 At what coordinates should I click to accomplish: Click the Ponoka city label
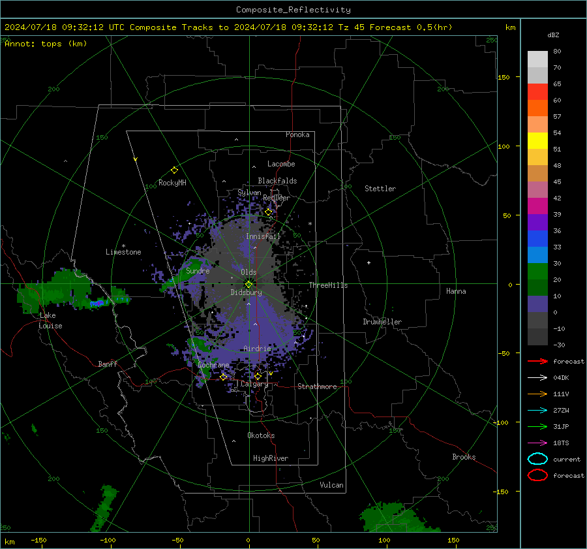pos(297,134)
